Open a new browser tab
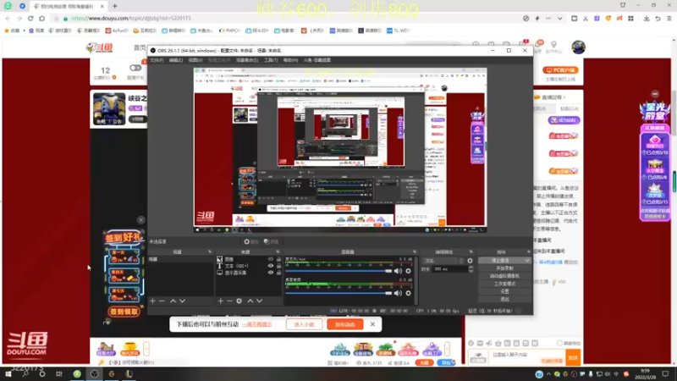Screen dimensions: 677x381 coord(115,6)
